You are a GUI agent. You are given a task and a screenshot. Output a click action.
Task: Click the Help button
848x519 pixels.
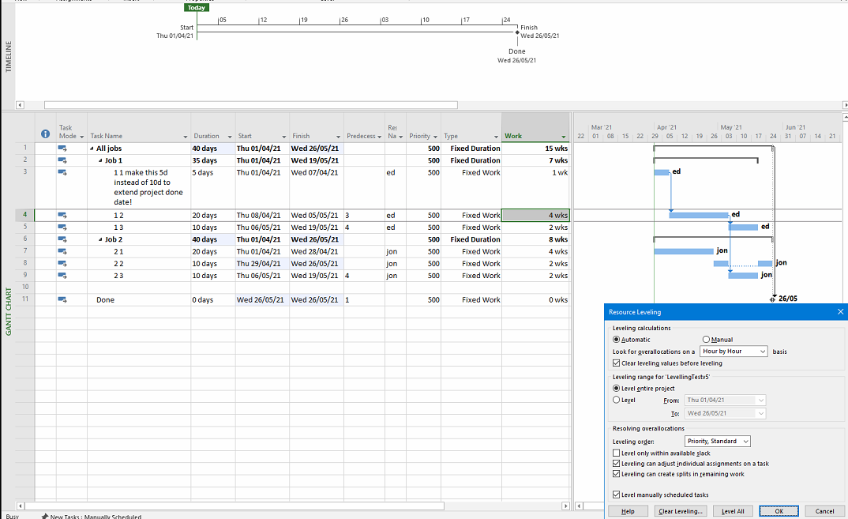point(628,511)
